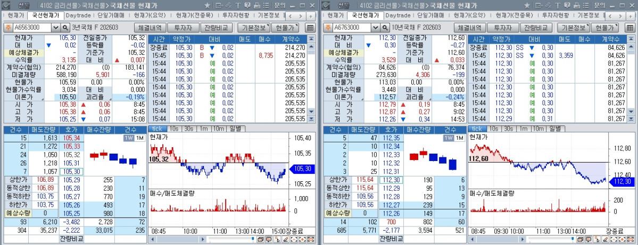
Task: Click the zoom slider handle under left chart
Action: (253, 239)
